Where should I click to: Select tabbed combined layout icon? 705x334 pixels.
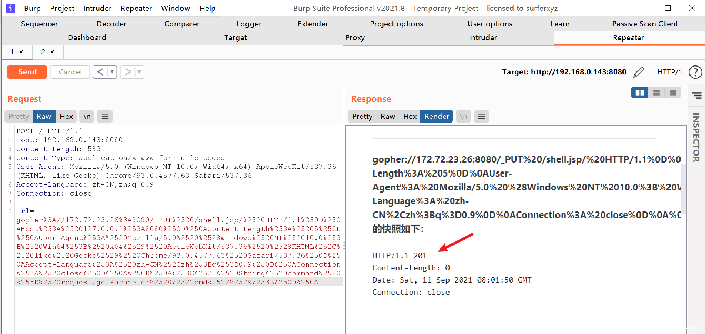click(673, 93)
